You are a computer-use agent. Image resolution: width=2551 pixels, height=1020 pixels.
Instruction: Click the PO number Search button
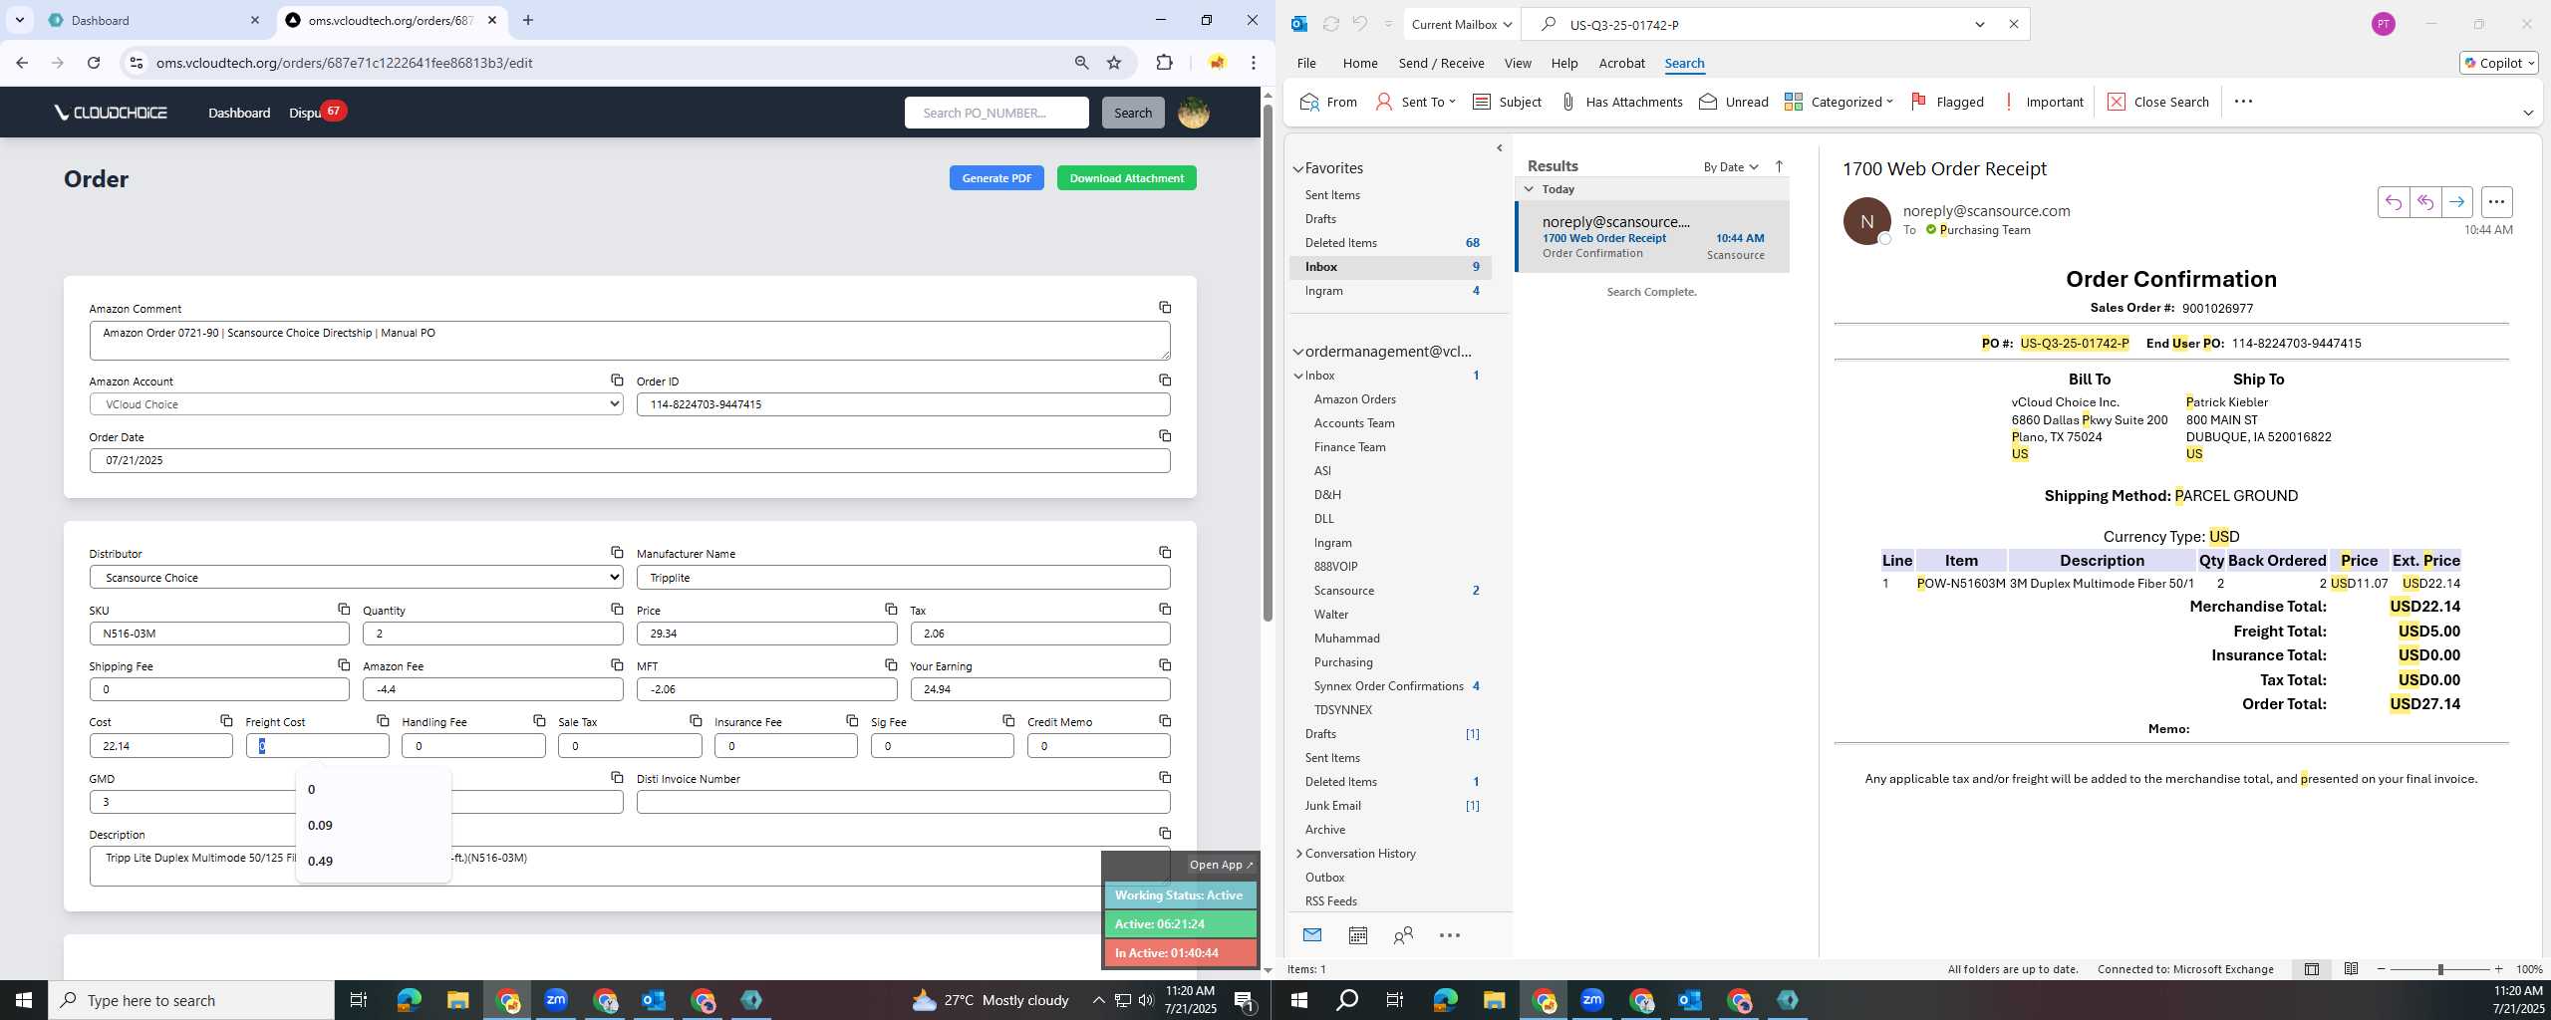pyautogui.click(x=1132, y=113)
